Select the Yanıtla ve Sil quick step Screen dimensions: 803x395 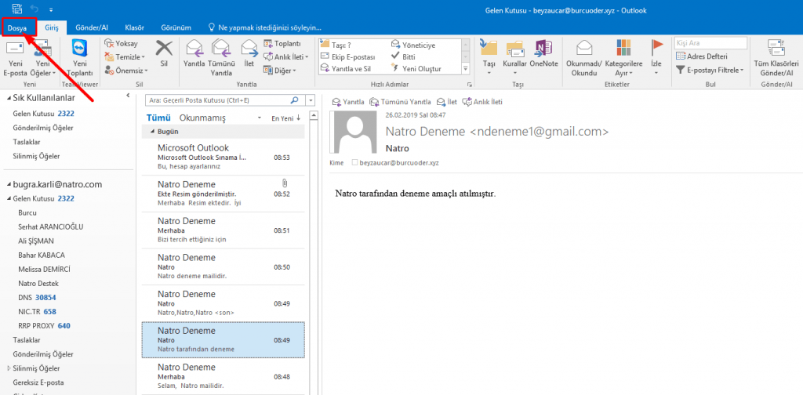345,68
